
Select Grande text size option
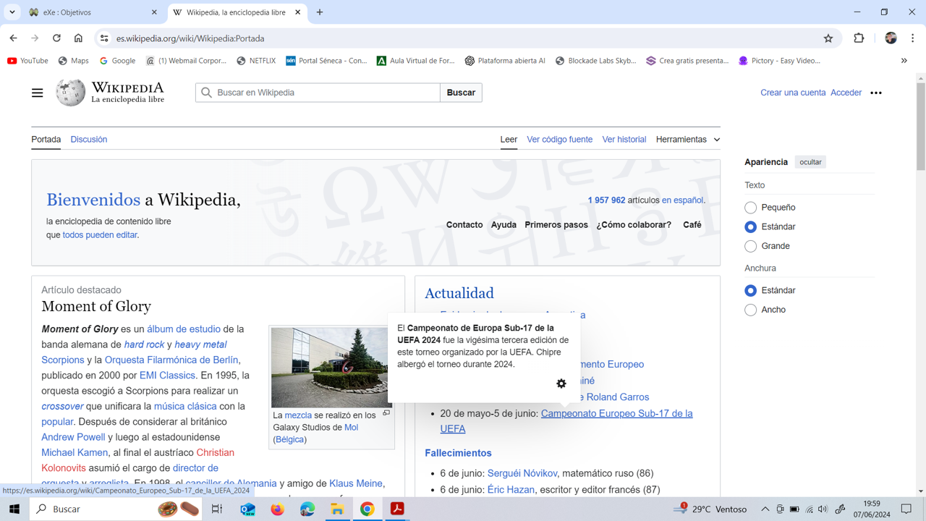[x=751, y=246]
